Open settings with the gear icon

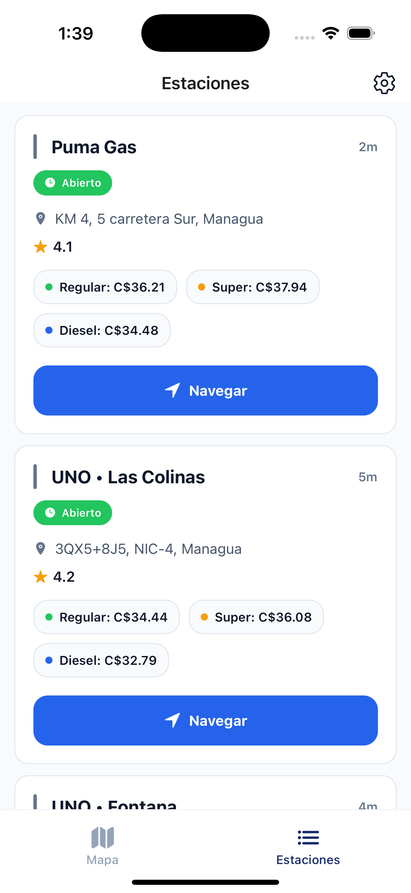384,83
